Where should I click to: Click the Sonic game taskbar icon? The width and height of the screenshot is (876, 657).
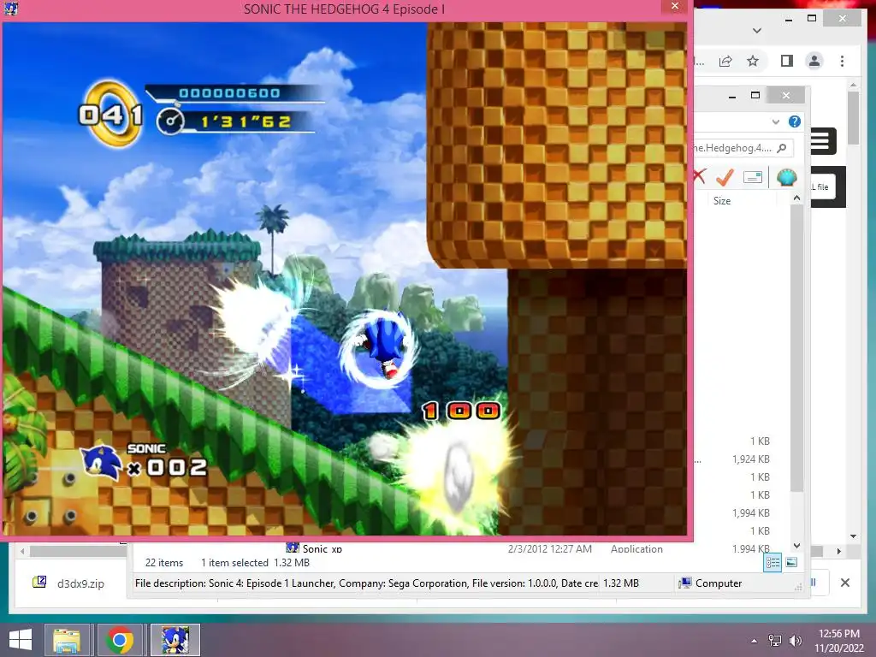coord(175,640)
